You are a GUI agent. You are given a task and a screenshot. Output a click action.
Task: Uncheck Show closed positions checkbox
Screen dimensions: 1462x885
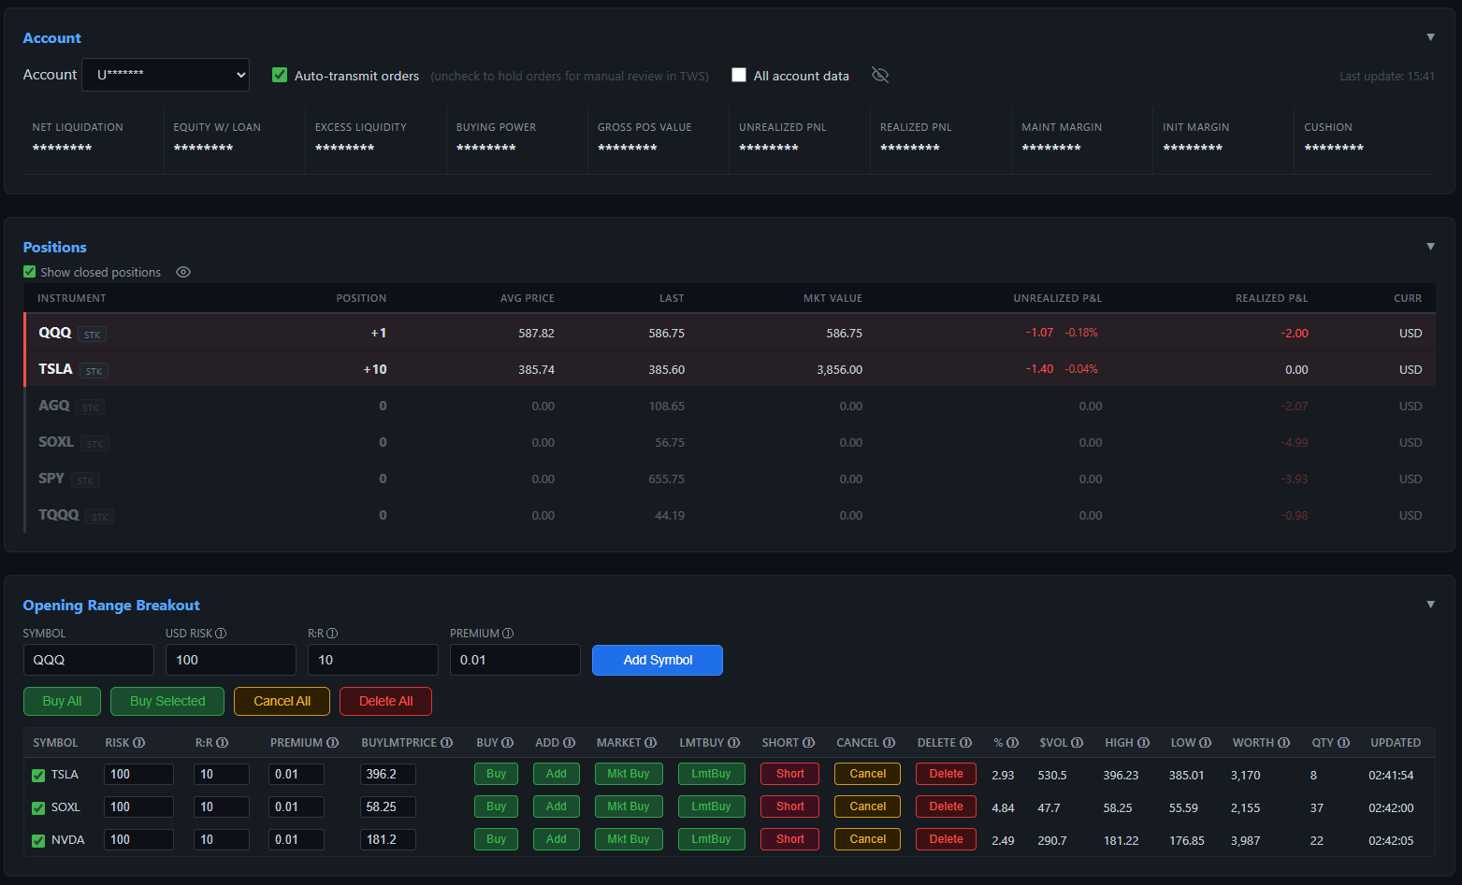[30, 272]
